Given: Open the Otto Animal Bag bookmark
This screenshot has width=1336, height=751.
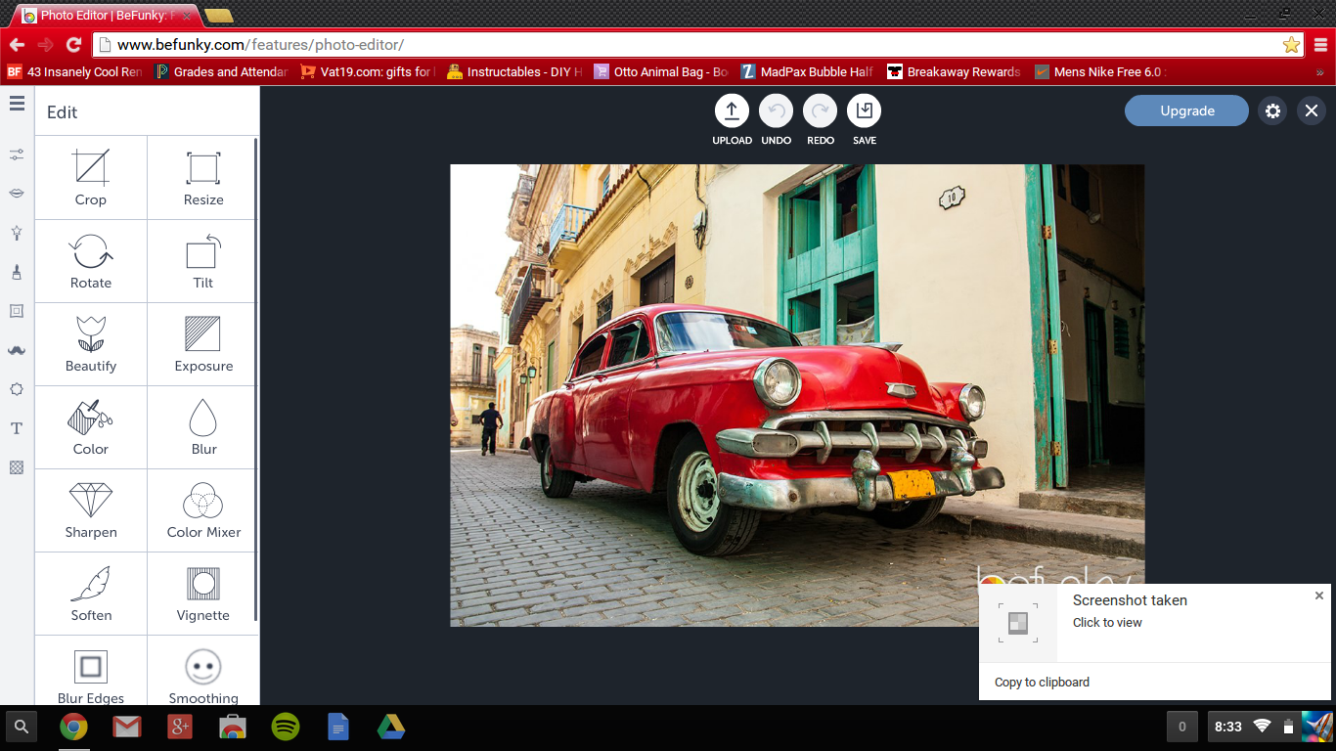Looking at the screenshot, I should tap(661, 71).
